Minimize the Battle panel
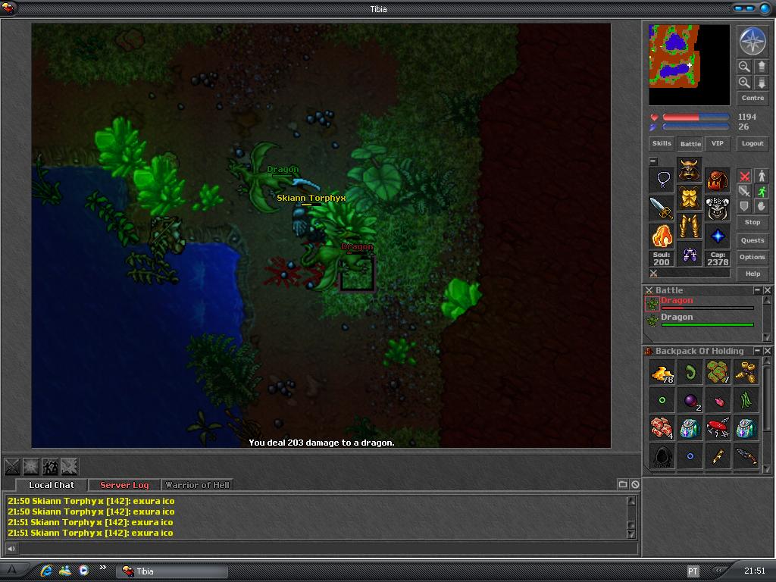The width and height of the screenshot is (776, 582). 757,290
